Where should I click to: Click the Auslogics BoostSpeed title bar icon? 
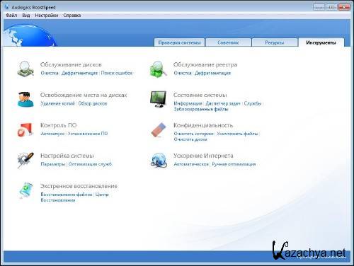click(x=6, y=7)
